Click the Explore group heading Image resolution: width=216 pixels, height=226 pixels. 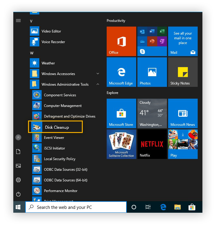pos(113,93)
